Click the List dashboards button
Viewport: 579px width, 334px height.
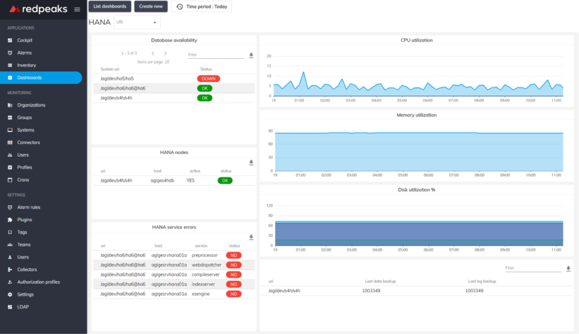pyautogui.click(x=110, y=6)
